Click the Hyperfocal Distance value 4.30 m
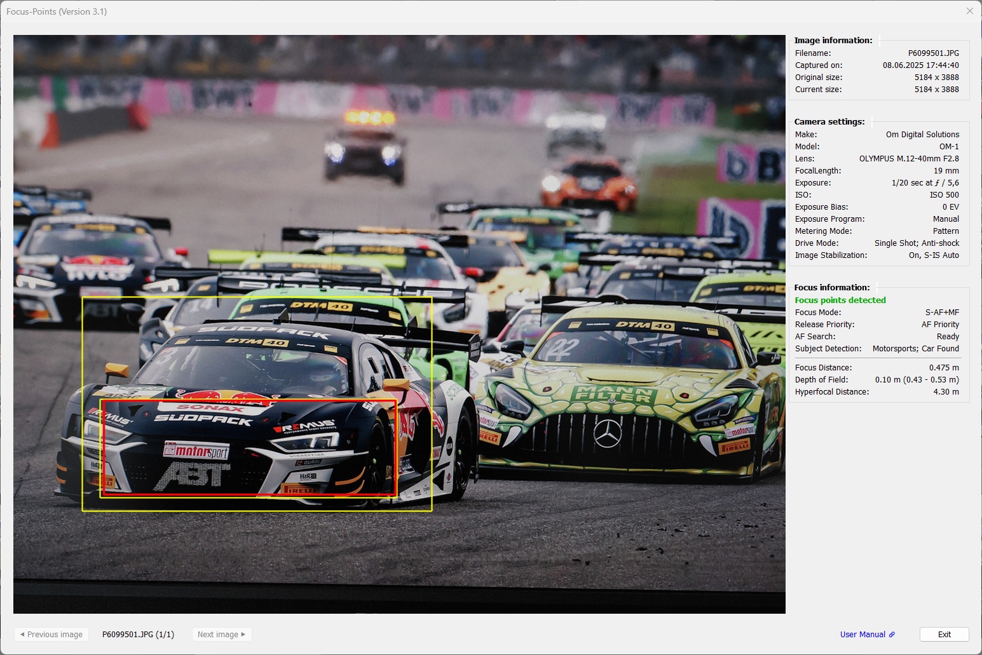This screenshot has height=655, width=982. [946, 391]
